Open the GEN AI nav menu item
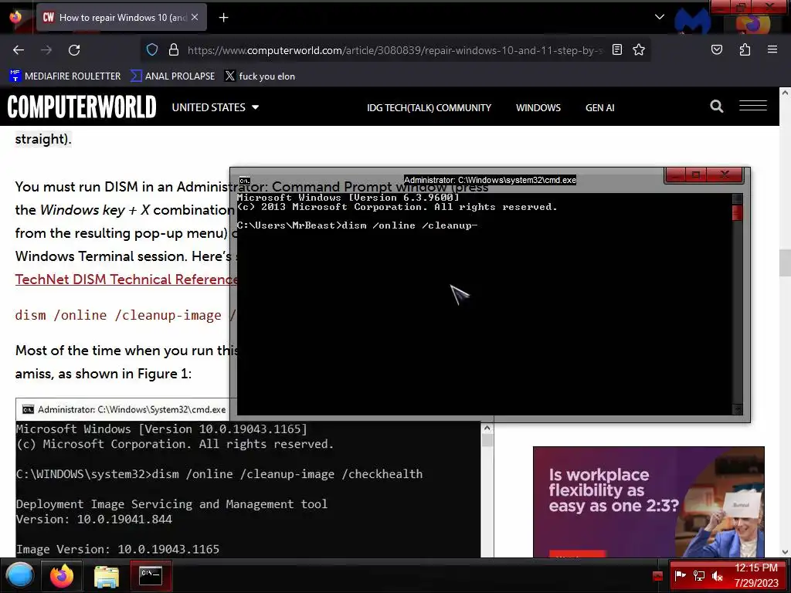Screen dimensions: 791x593 pos(599,108)
